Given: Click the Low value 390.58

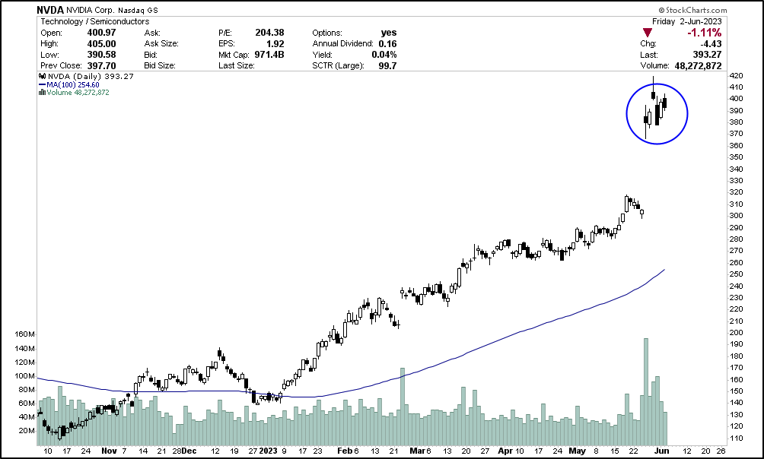Looking at the screenshot, I should pos(101,55).
